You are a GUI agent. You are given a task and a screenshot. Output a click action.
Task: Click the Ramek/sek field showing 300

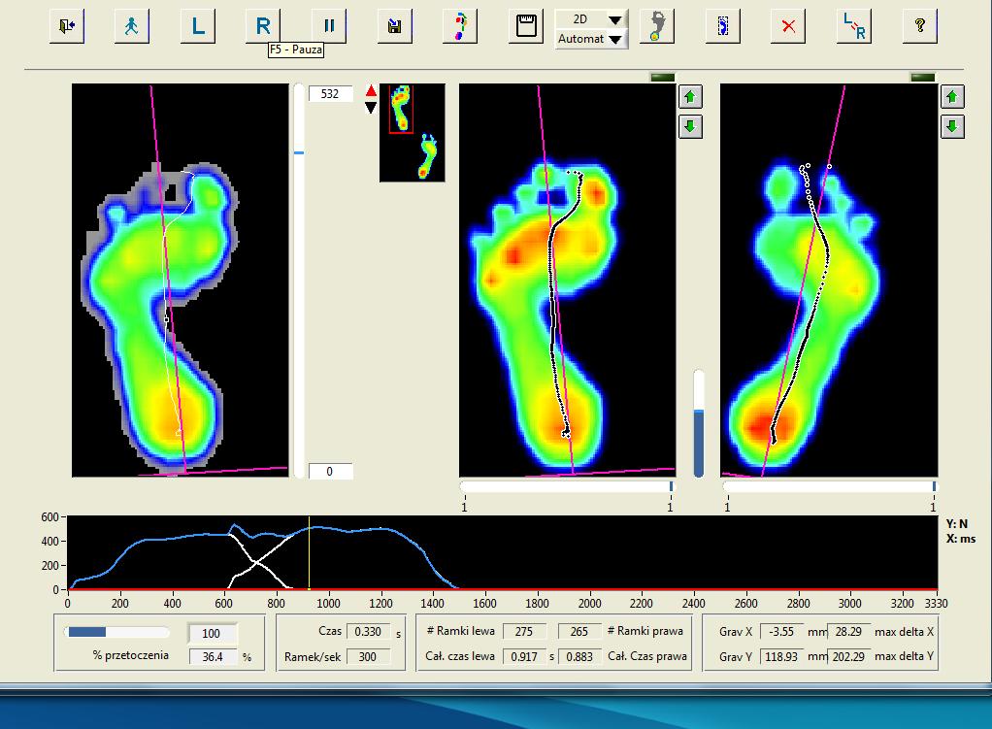coord(368,657)
